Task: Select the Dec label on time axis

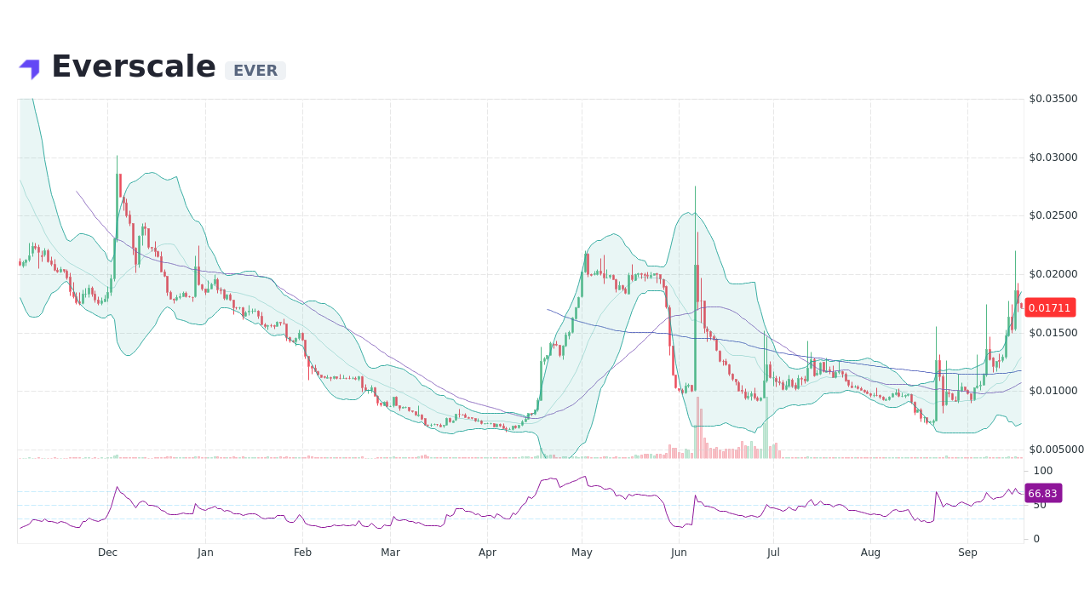Action: [x=107, y=553]
